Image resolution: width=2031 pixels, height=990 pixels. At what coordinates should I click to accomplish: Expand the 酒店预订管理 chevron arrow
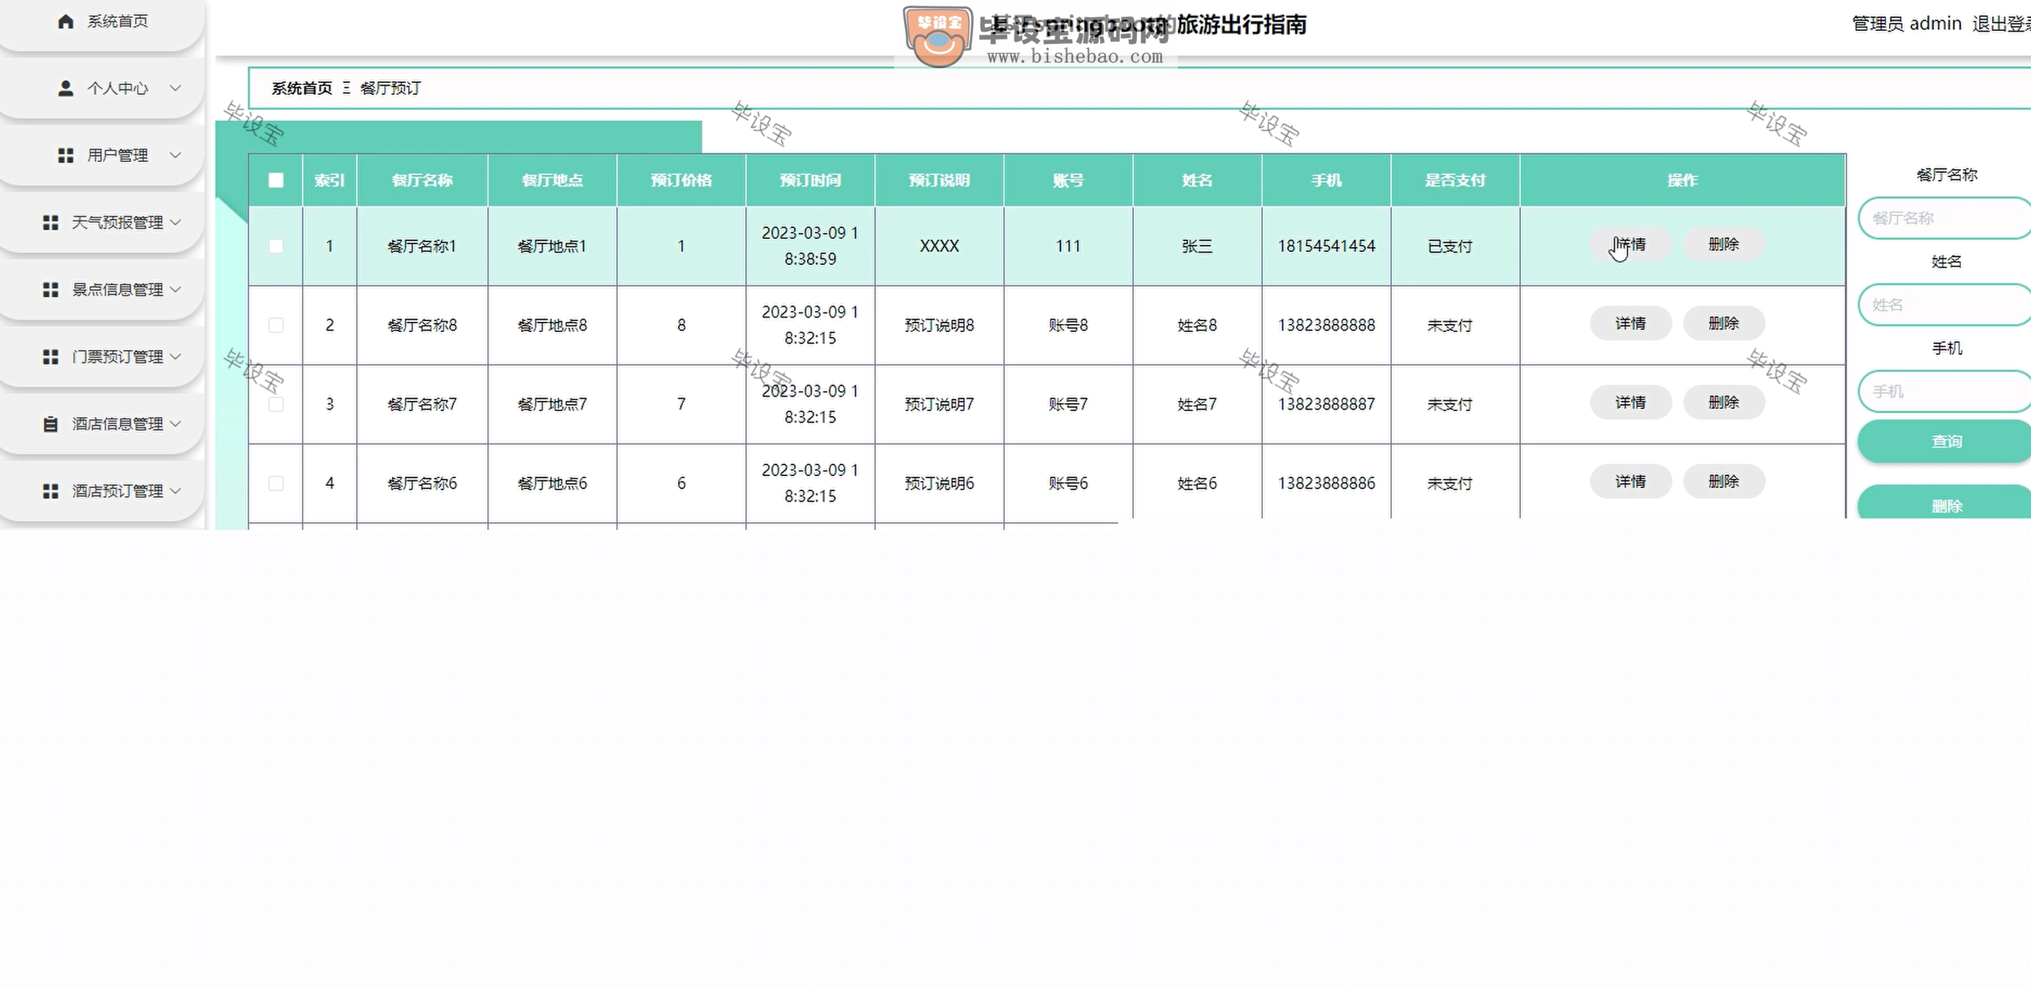pyautogui.click(x=175, y=490)
